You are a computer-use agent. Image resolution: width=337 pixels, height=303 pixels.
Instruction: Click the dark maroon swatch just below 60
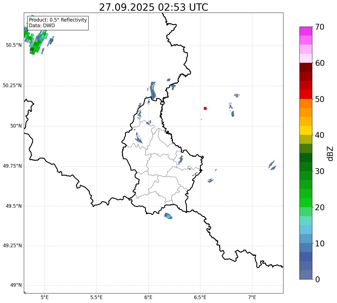click(x=306, y=67)
